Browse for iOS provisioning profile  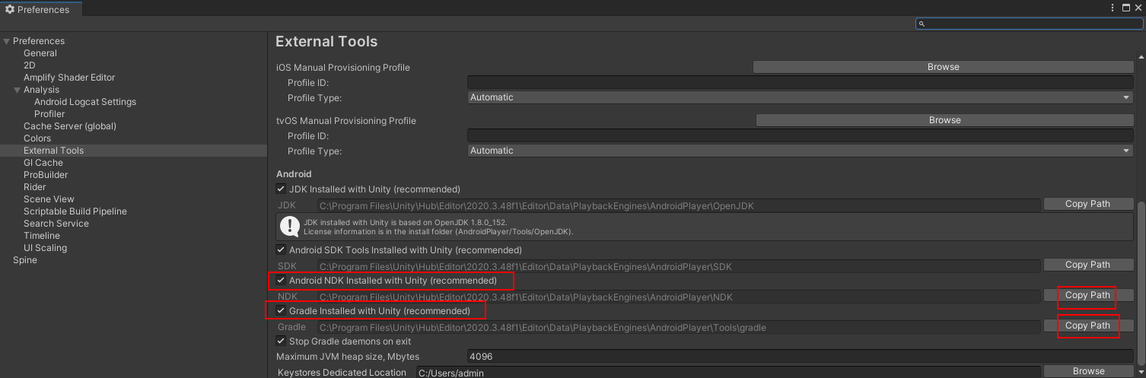pyautogui.click(x=943, y=67)
